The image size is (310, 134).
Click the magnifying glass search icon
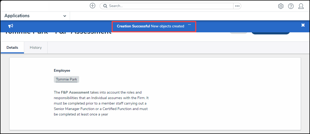105,6
